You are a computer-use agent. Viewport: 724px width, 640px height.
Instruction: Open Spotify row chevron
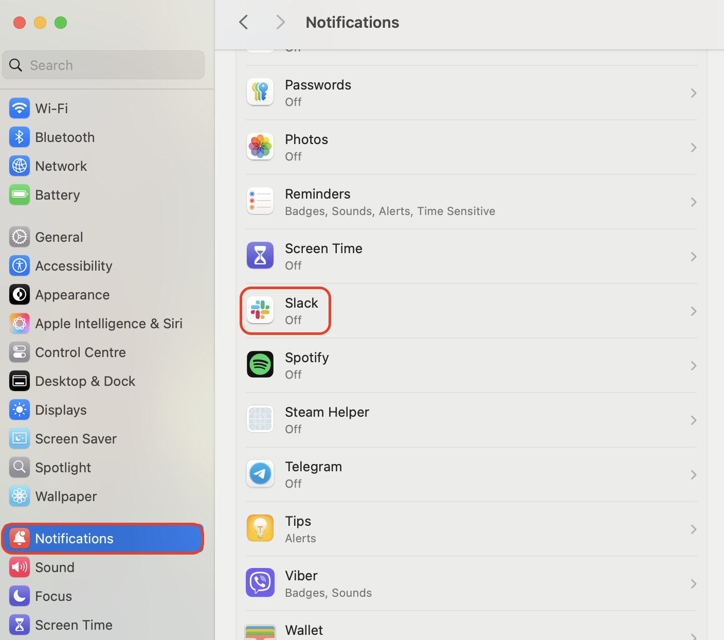(694, 366)
